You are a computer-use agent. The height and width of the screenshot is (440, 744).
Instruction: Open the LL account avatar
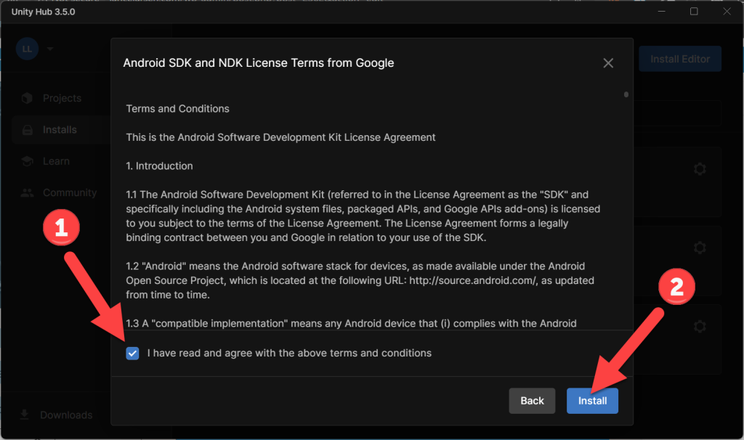coord(27,49)
